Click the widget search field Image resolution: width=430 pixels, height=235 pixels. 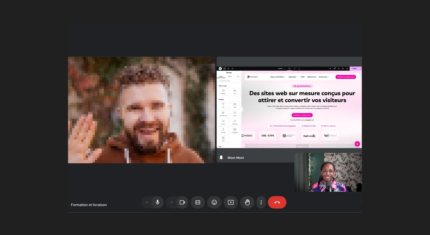tap(229, 81)
